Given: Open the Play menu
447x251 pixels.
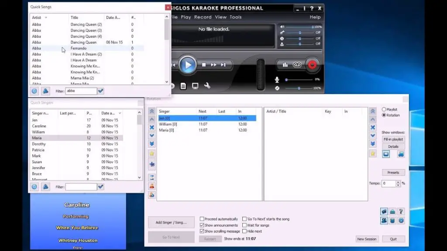Looking at the screenshot, I should [x=186, y=17].
